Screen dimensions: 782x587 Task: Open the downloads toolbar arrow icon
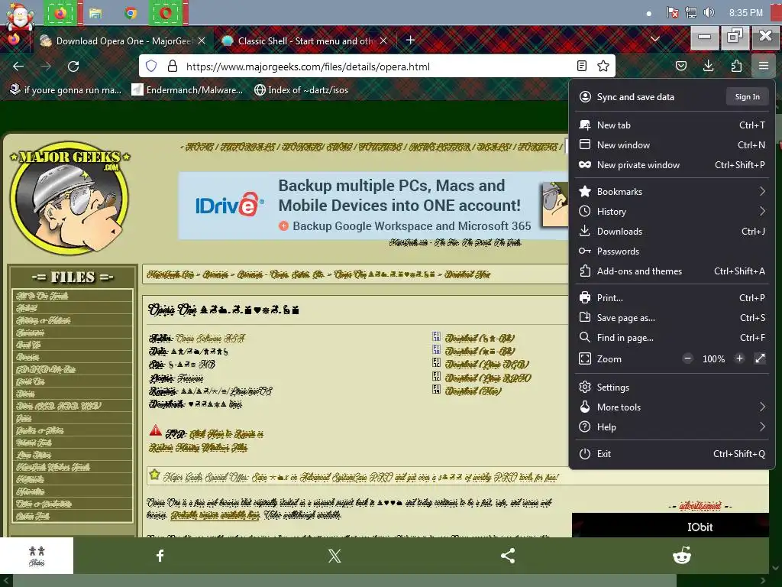(708, 66)
